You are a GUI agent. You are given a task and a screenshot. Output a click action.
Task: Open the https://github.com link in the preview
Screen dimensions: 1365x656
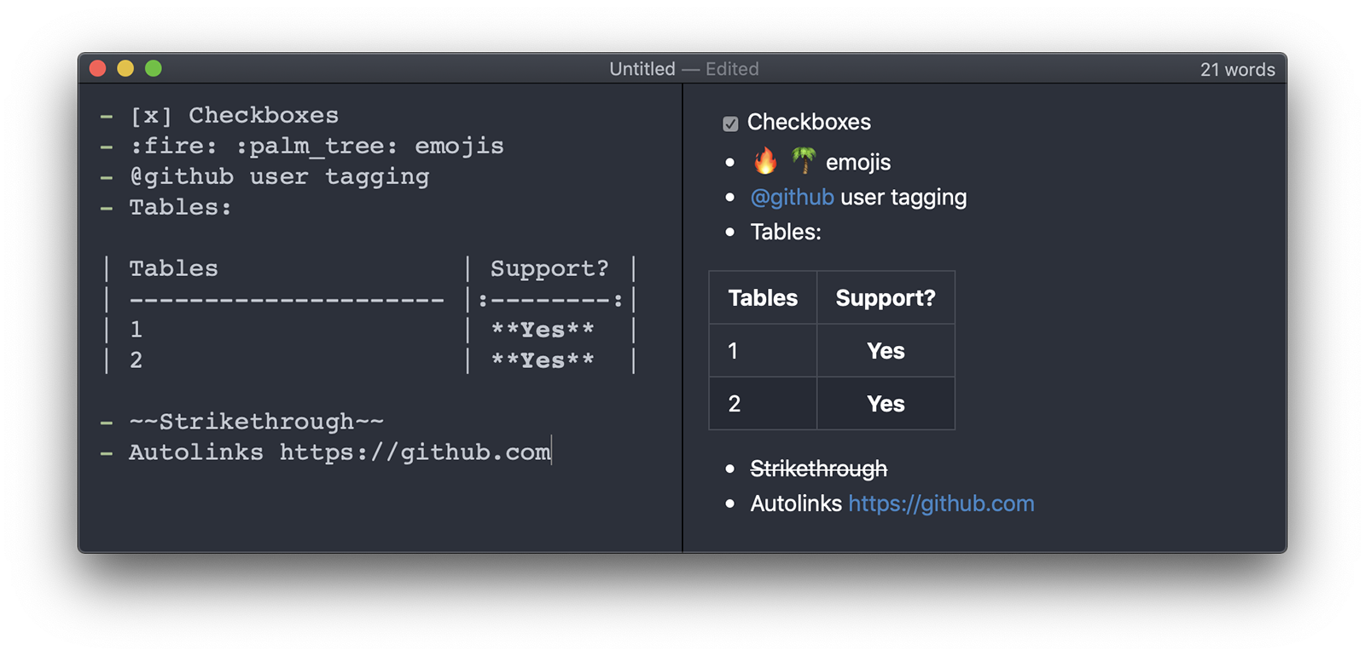pos(941,504)
